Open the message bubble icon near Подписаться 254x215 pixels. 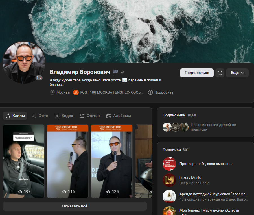(x=220, y=73)
